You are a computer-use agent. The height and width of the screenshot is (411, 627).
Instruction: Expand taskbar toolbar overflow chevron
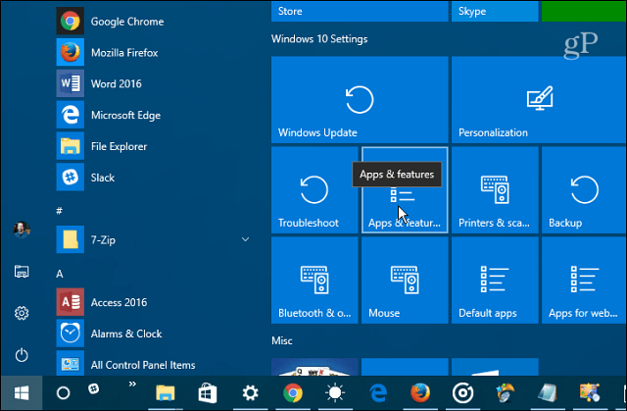click(132, 385)
